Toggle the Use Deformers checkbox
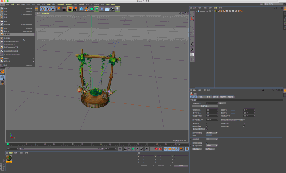Screen dimensions: 286x173 tap(244, 126)
